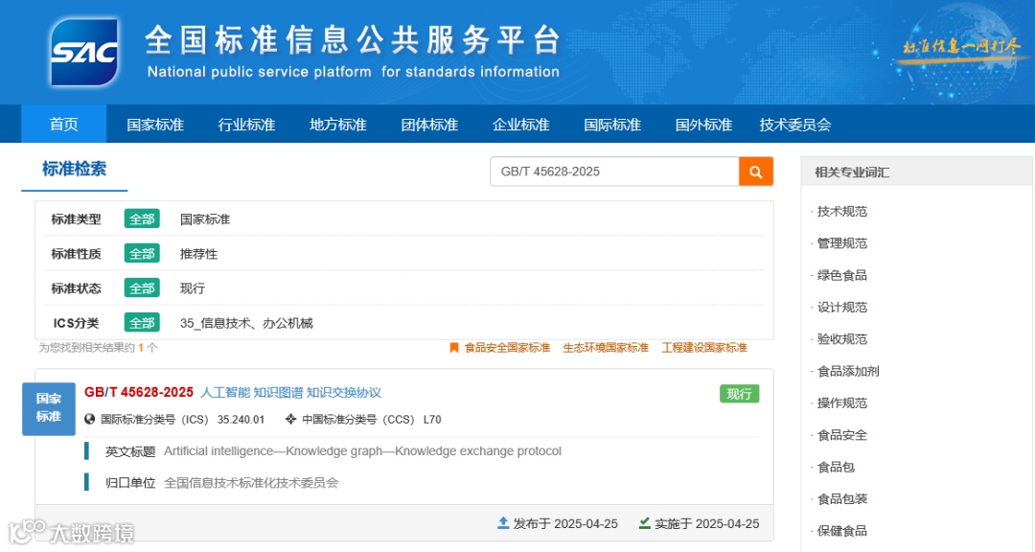Open the 国际标准 navigation tab
This screenshot has height=552, width=1035.
tap(611, 125)
